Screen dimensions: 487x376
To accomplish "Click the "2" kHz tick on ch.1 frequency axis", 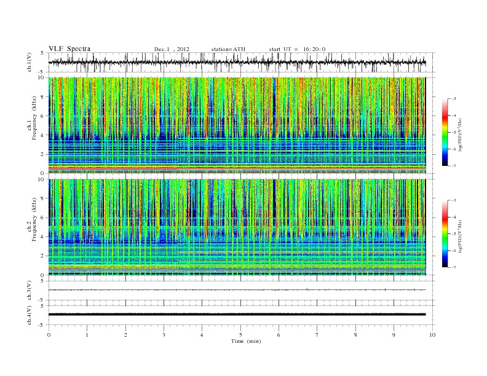I will pos(43,154).
